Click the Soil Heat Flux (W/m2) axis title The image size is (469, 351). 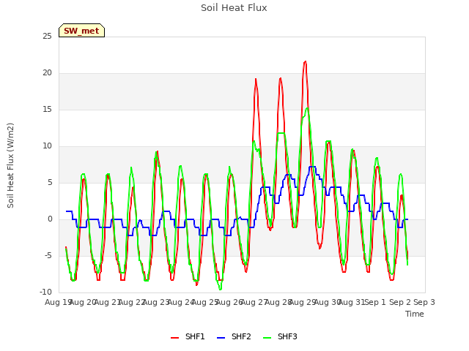(10, 165)
